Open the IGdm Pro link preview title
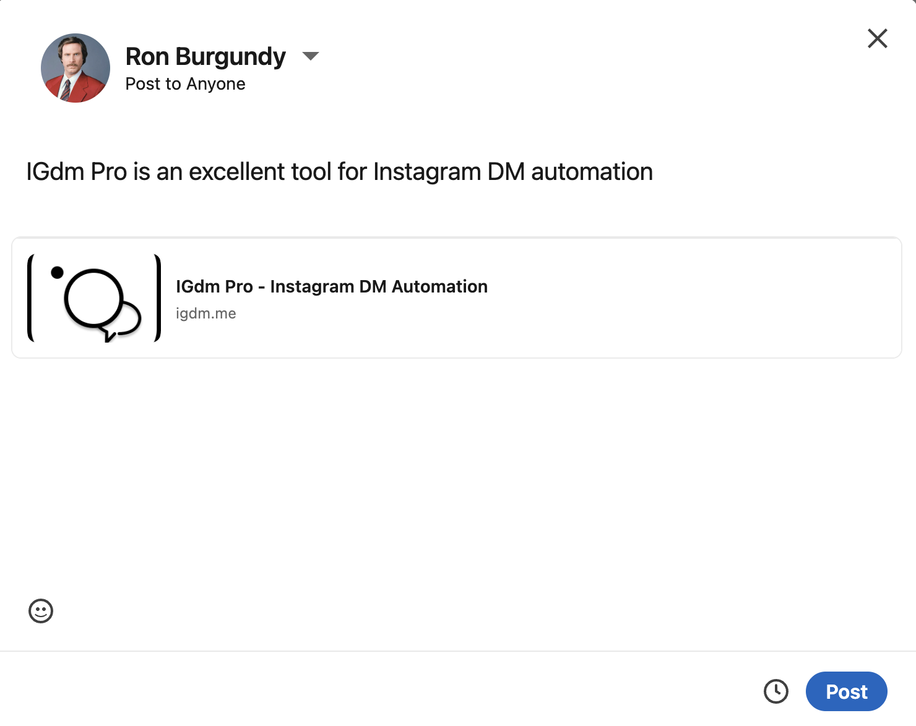Viewport: 916px width, 726px height. 332,286
